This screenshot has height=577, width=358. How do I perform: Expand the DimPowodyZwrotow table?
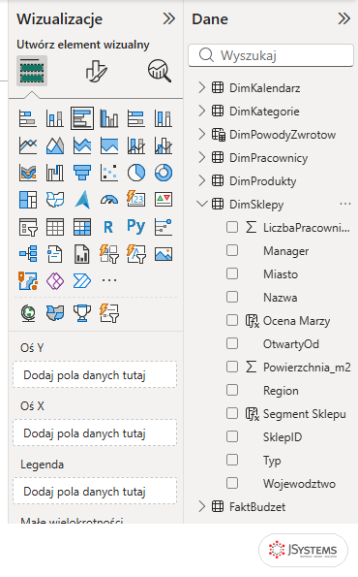click(x=201, y=135)
